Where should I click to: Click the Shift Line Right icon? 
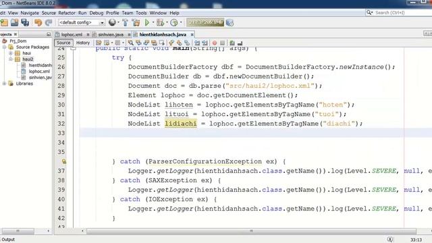[x=205, y=43]
